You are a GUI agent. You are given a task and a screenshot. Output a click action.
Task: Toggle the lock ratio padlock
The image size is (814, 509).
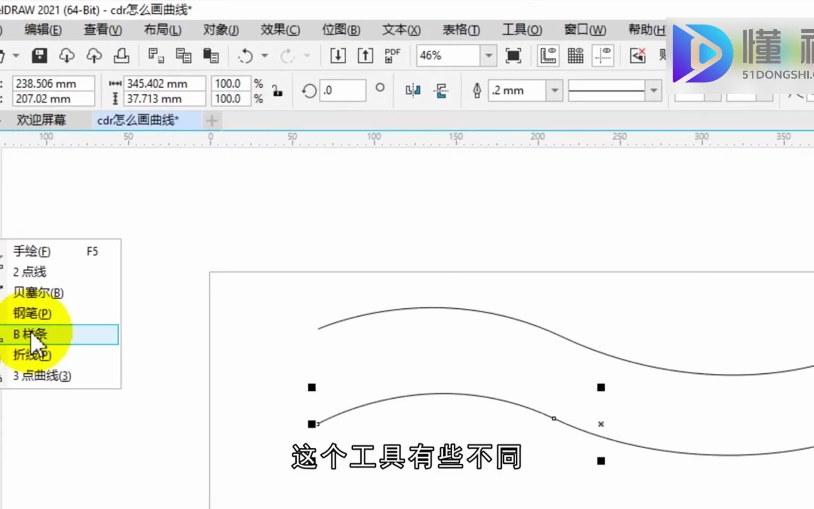(277, 90)
